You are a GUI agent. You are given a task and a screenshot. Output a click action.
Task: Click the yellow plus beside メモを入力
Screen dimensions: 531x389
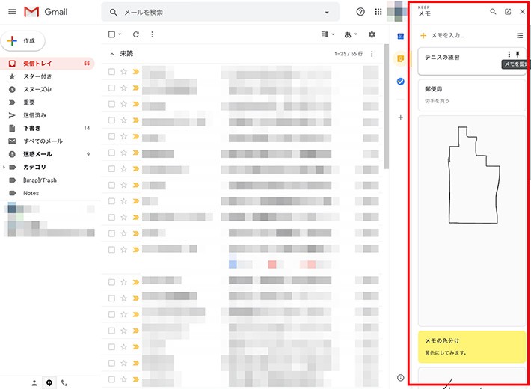(423, 35)
